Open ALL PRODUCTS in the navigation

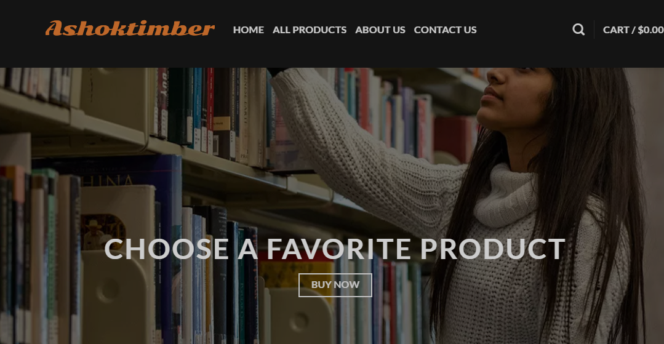tap(310, 30)
